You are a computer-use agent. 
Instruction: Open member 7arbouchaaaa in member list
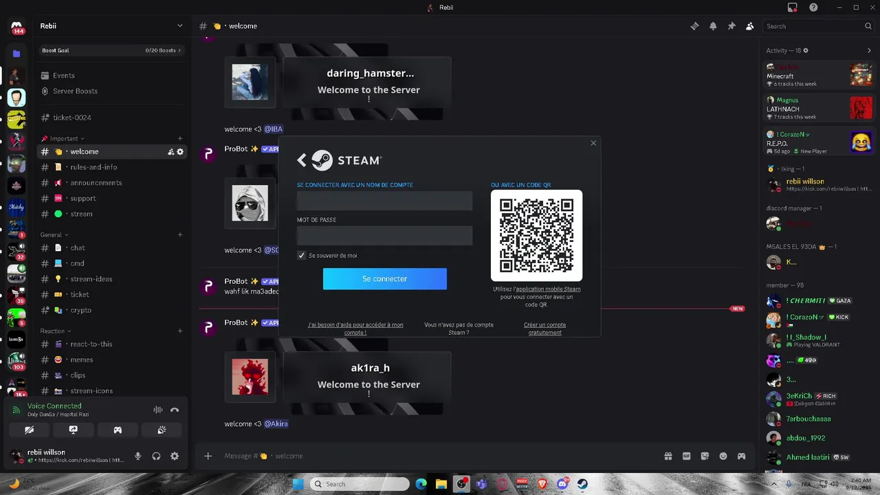[819, 419]
